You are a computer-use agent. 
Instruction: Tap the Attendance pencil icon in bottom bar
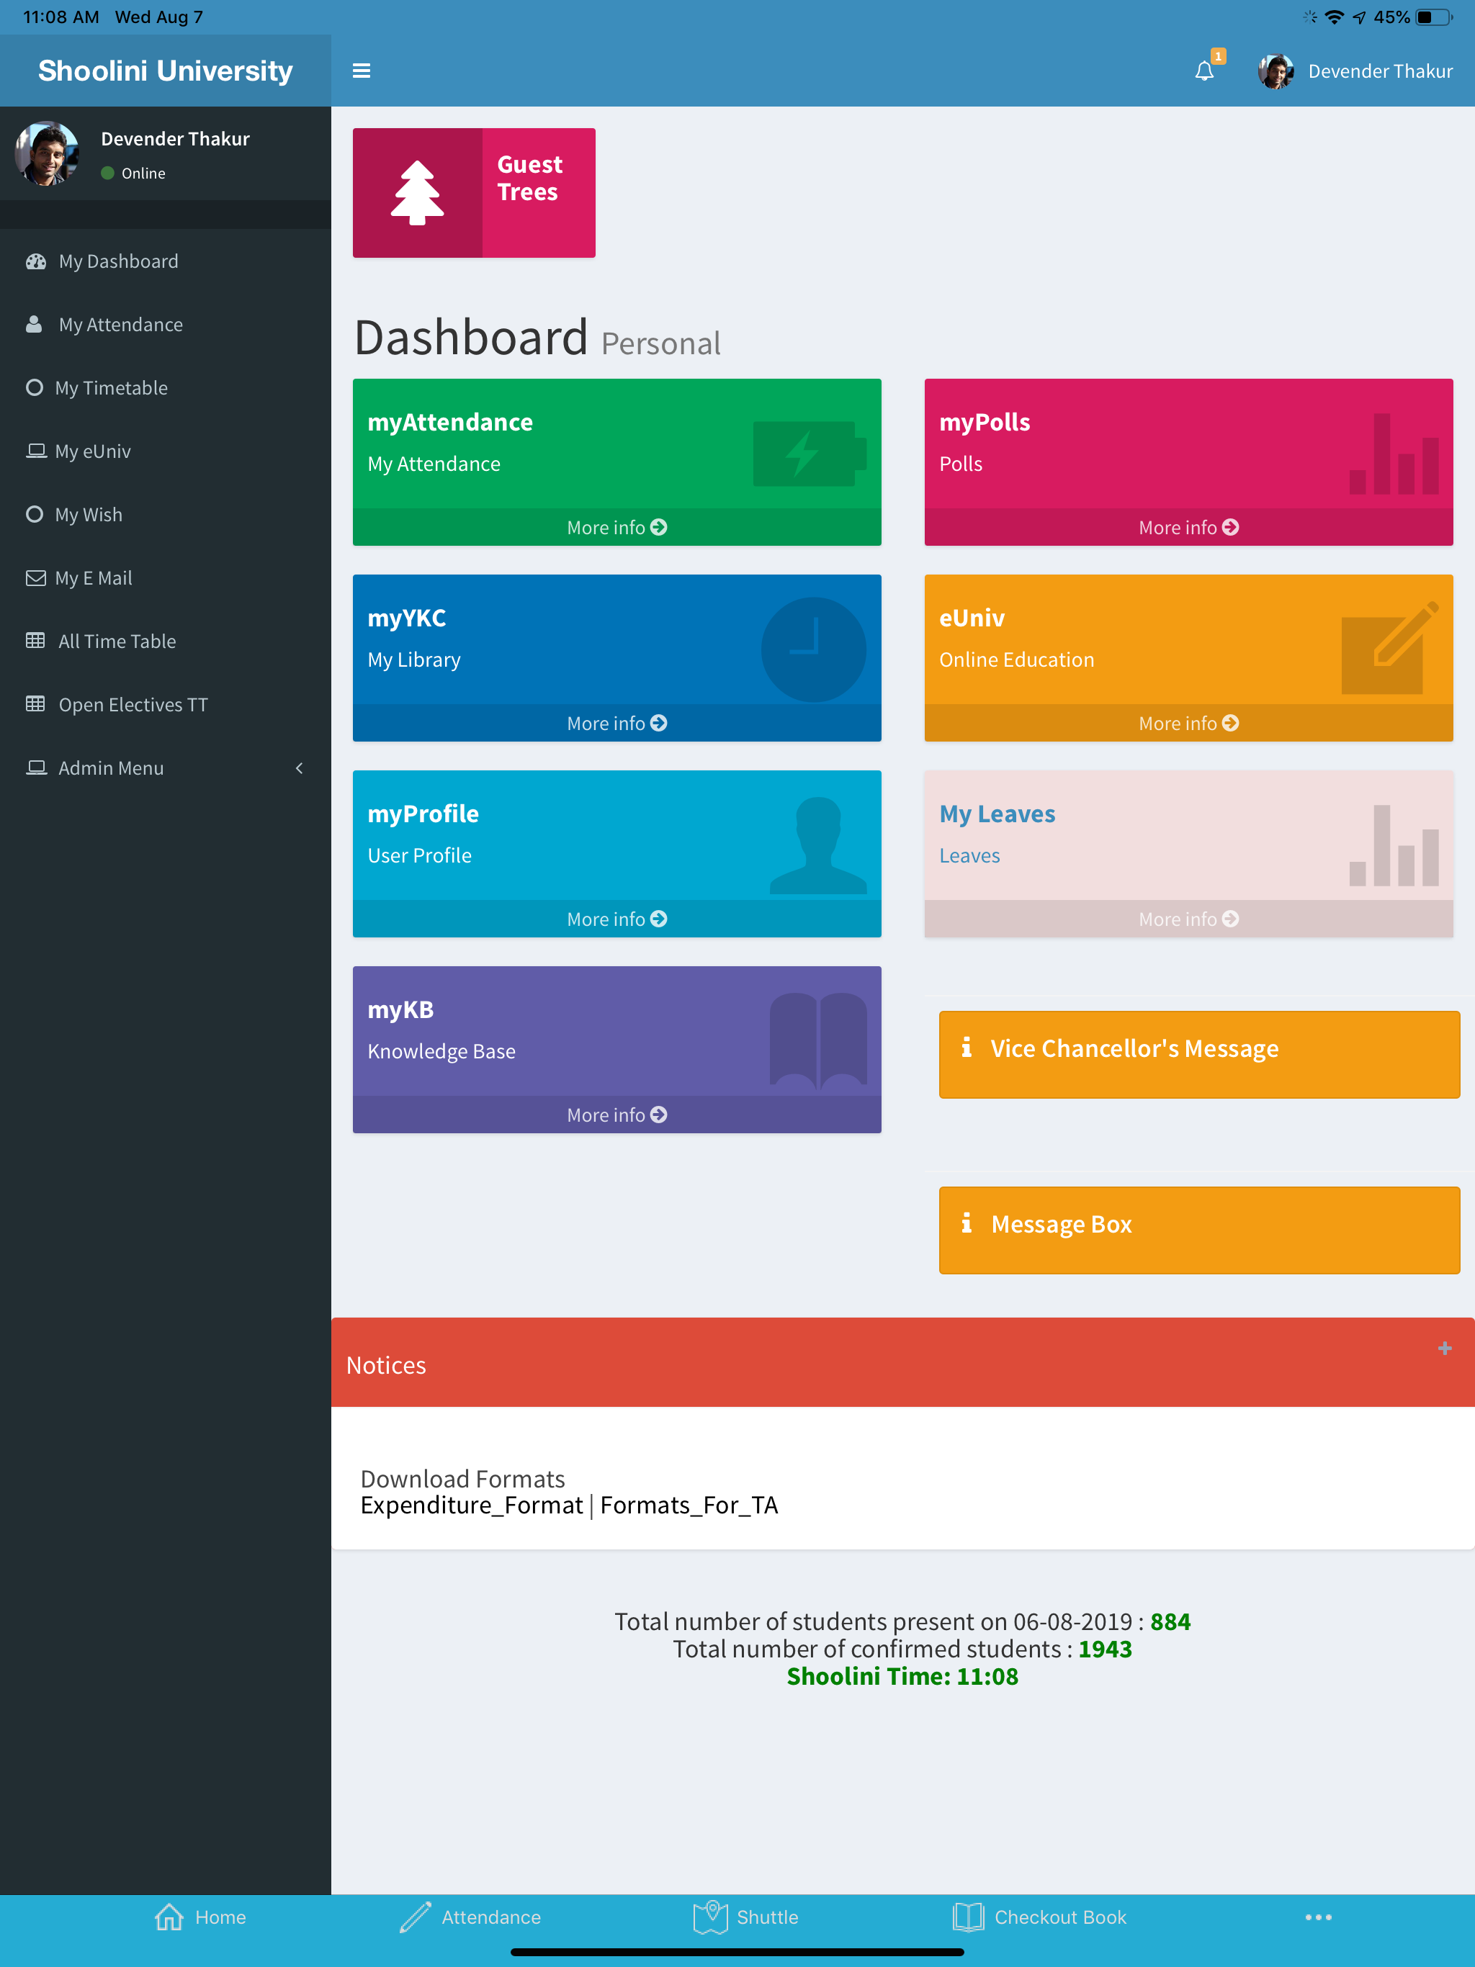click(x=416, y=1917)
